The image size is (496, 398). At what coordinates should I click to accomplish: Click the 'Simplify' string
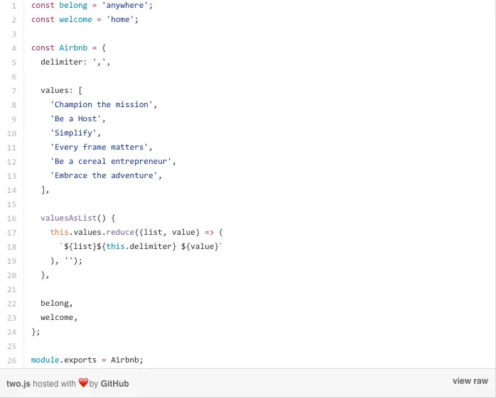(x=73, y=133)
